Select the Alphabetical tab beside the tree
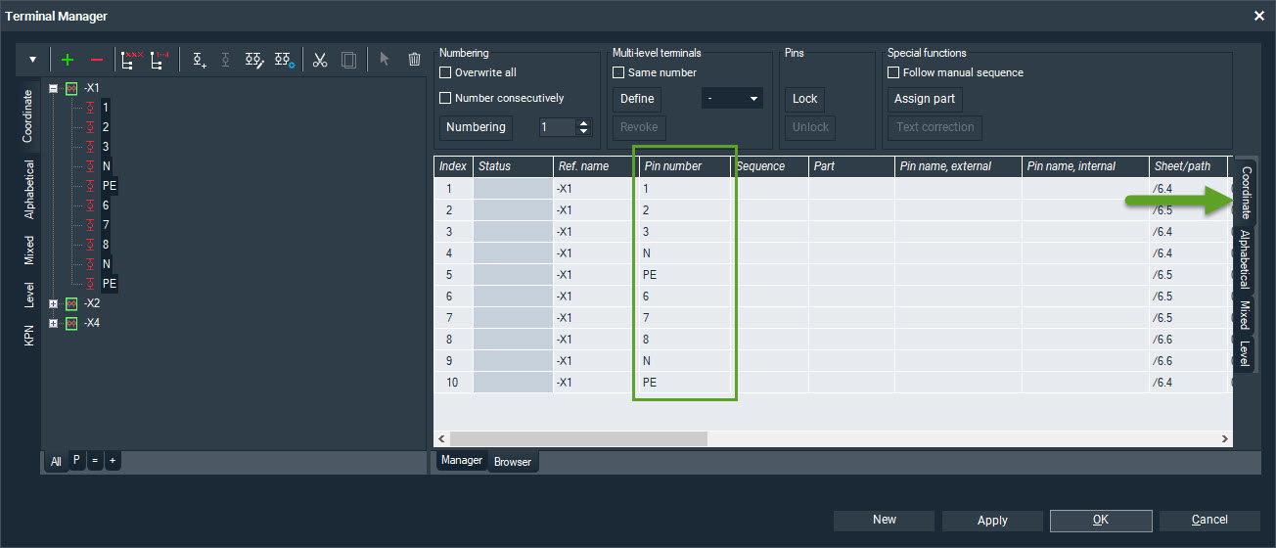 point(29,189)
